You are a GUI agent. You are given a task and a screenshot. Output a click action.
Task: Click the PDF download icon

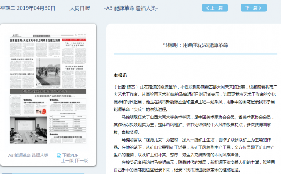[x=59, y=156]
